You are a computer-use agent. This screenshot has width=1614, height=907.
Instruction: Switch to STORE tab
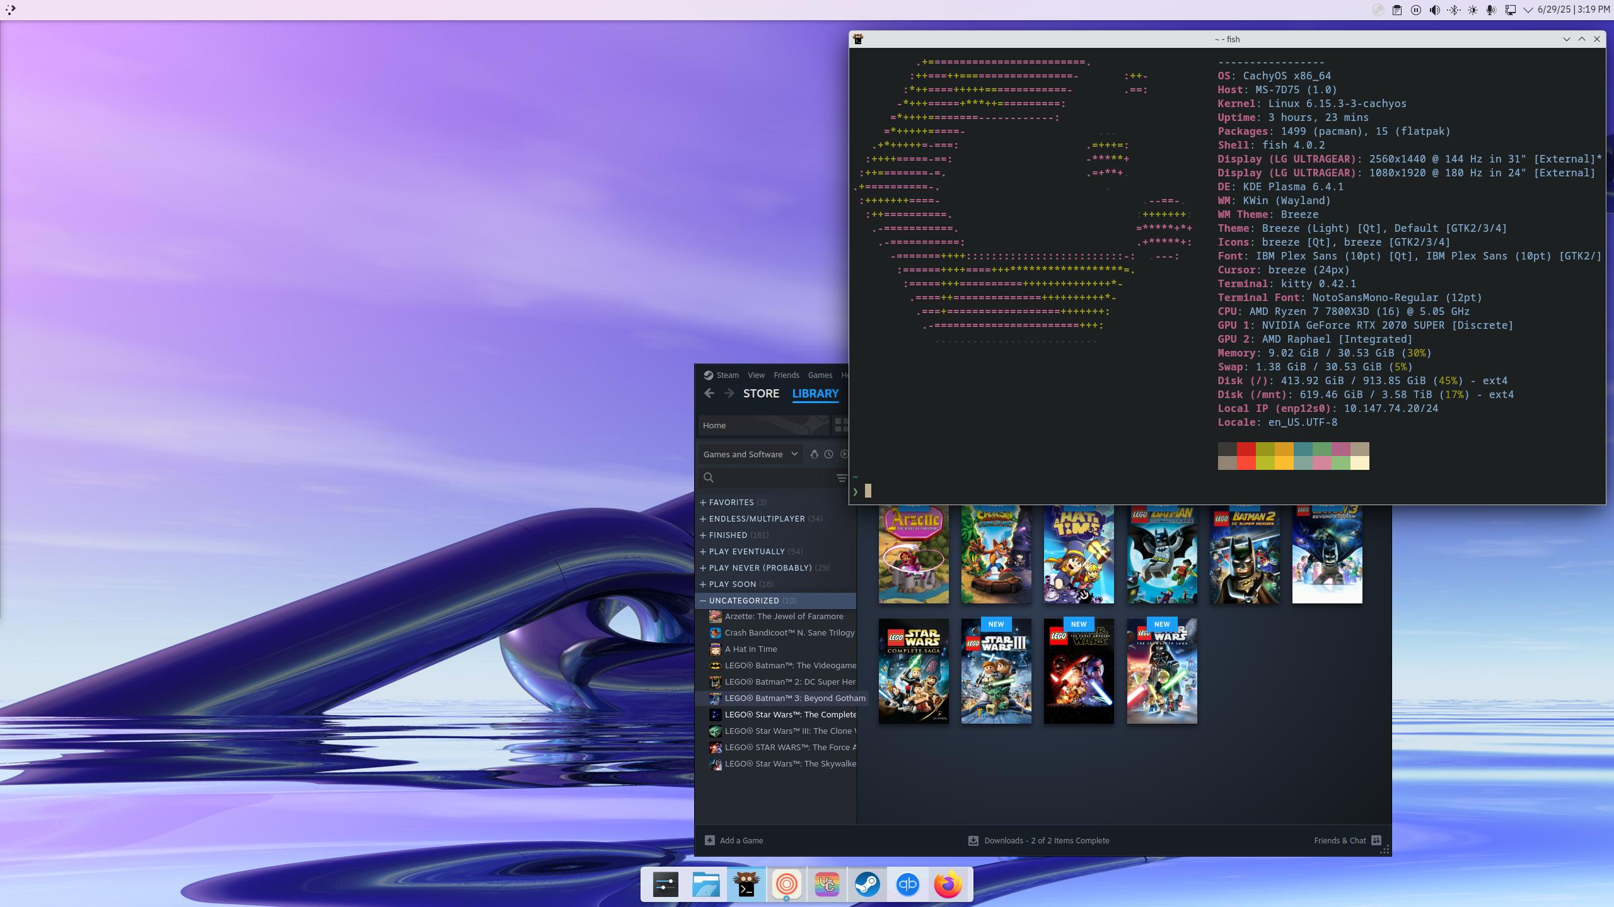[761, 393]
